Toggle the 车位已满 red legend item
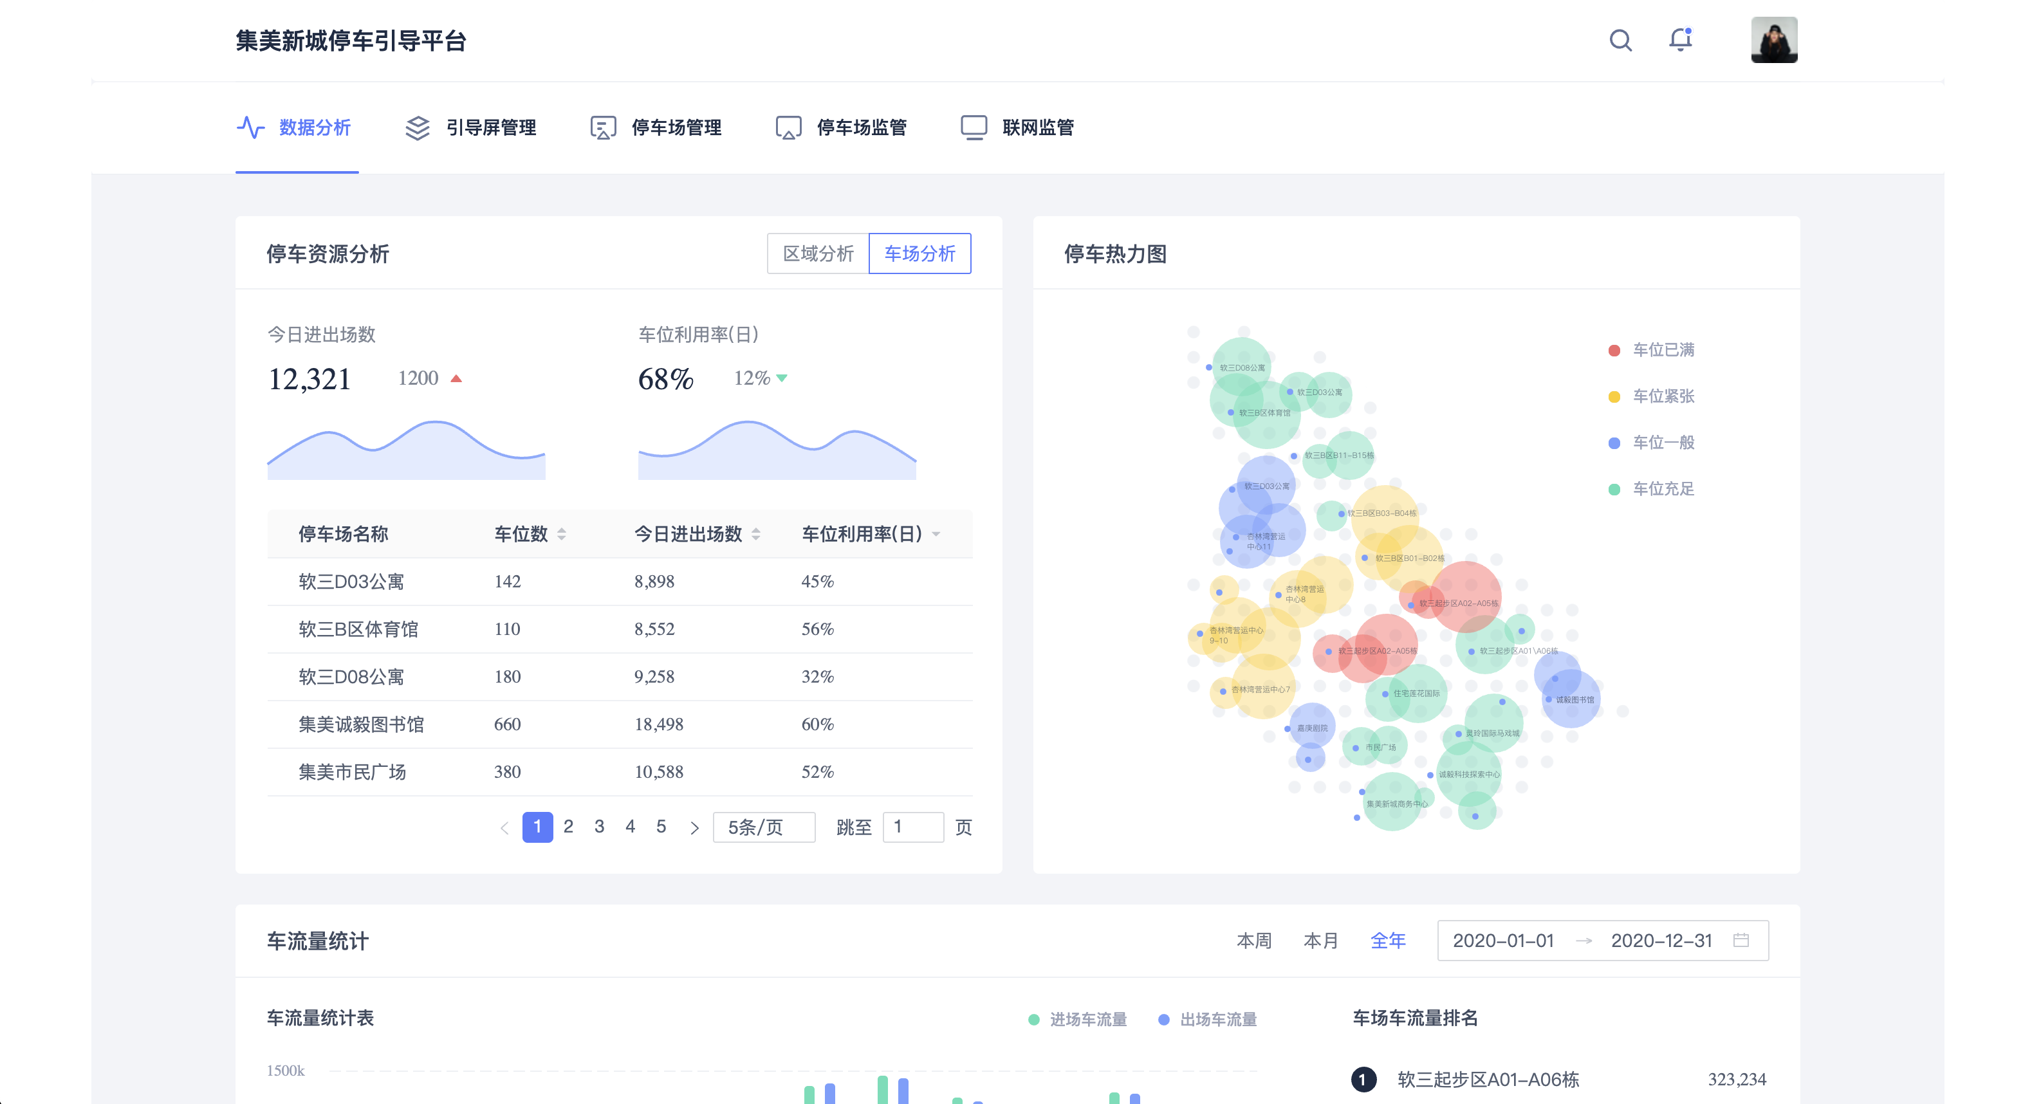This screenshot has height=1104, width=2032. coord(1652,349)
